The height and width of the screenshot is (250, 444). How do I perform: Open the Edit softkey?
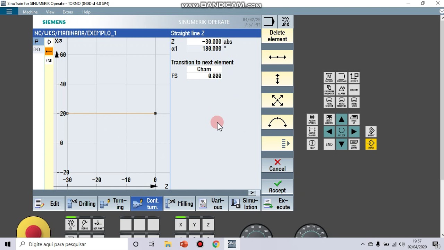tap(49, 204)
